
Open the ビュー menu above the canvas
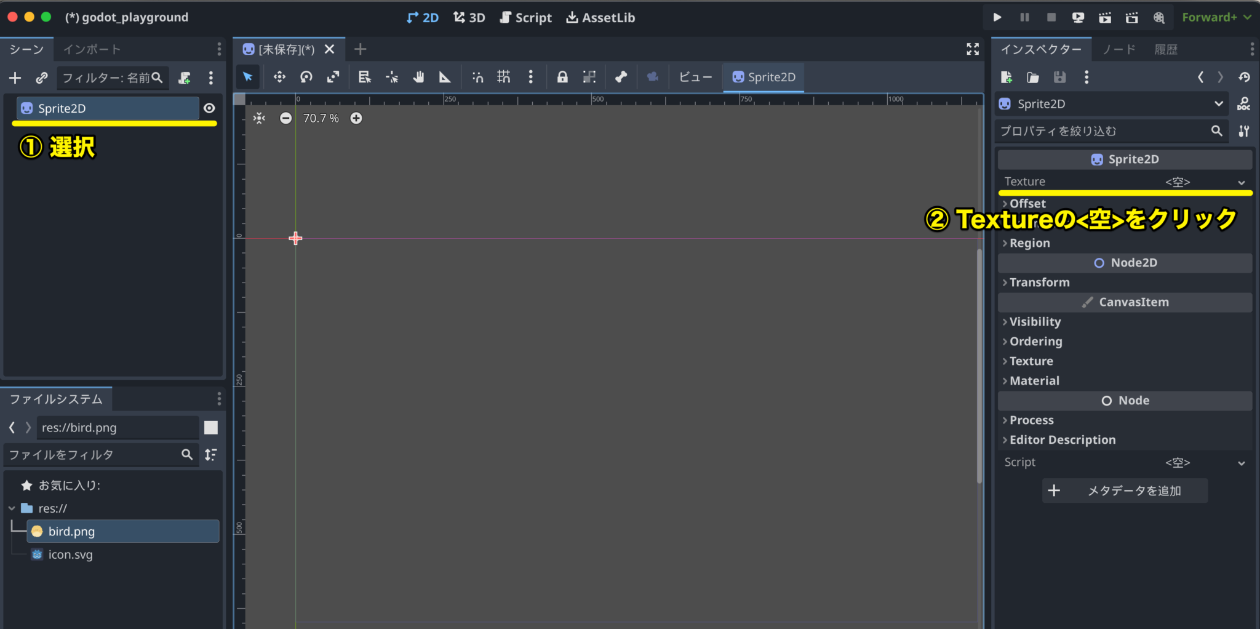tap(695, 77)
